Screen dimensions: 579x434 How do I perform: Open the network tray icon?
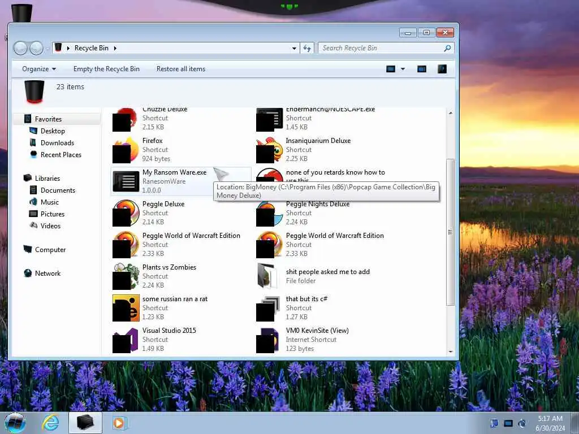[x=508, y=423]
